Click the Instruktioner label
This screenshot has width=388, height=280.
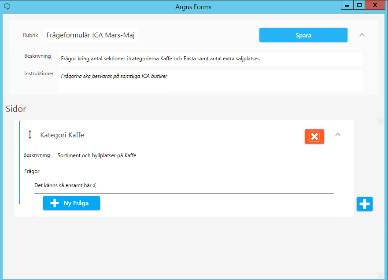(39, 74)
